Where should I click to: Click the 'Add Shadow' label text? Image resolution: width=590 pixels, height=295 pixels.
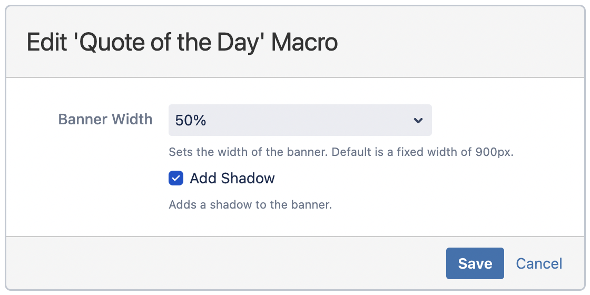[232, 179]
